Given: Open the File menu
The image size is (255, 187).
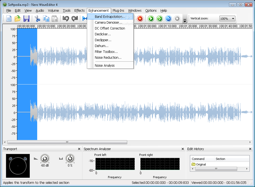Looking at the screenshot, I should click(8, 11).
